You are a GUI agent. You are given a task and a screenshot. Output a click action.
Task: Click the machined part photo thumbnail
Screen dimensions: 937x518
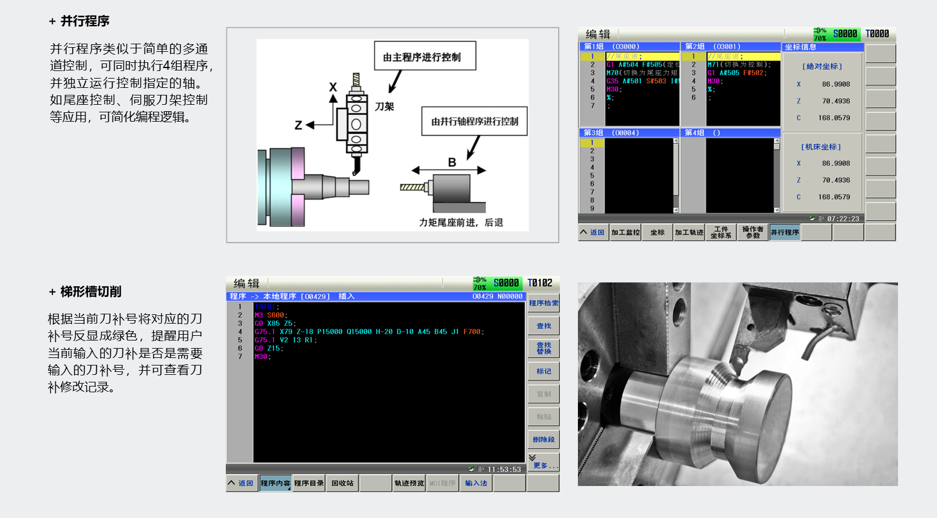tap(737, 384)
